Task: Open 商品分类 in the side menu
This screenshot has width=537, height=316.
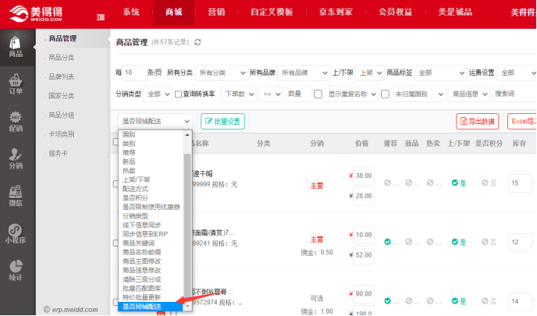Action: [62, 58]
